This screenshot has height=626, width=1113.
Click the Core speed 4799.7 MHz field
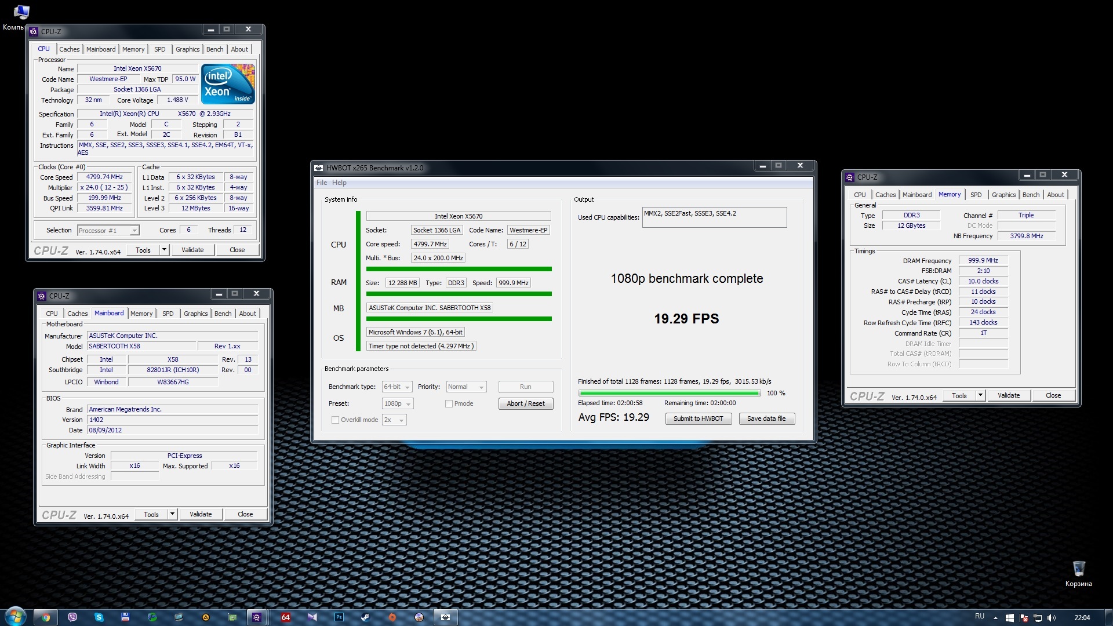coord(430,245)
